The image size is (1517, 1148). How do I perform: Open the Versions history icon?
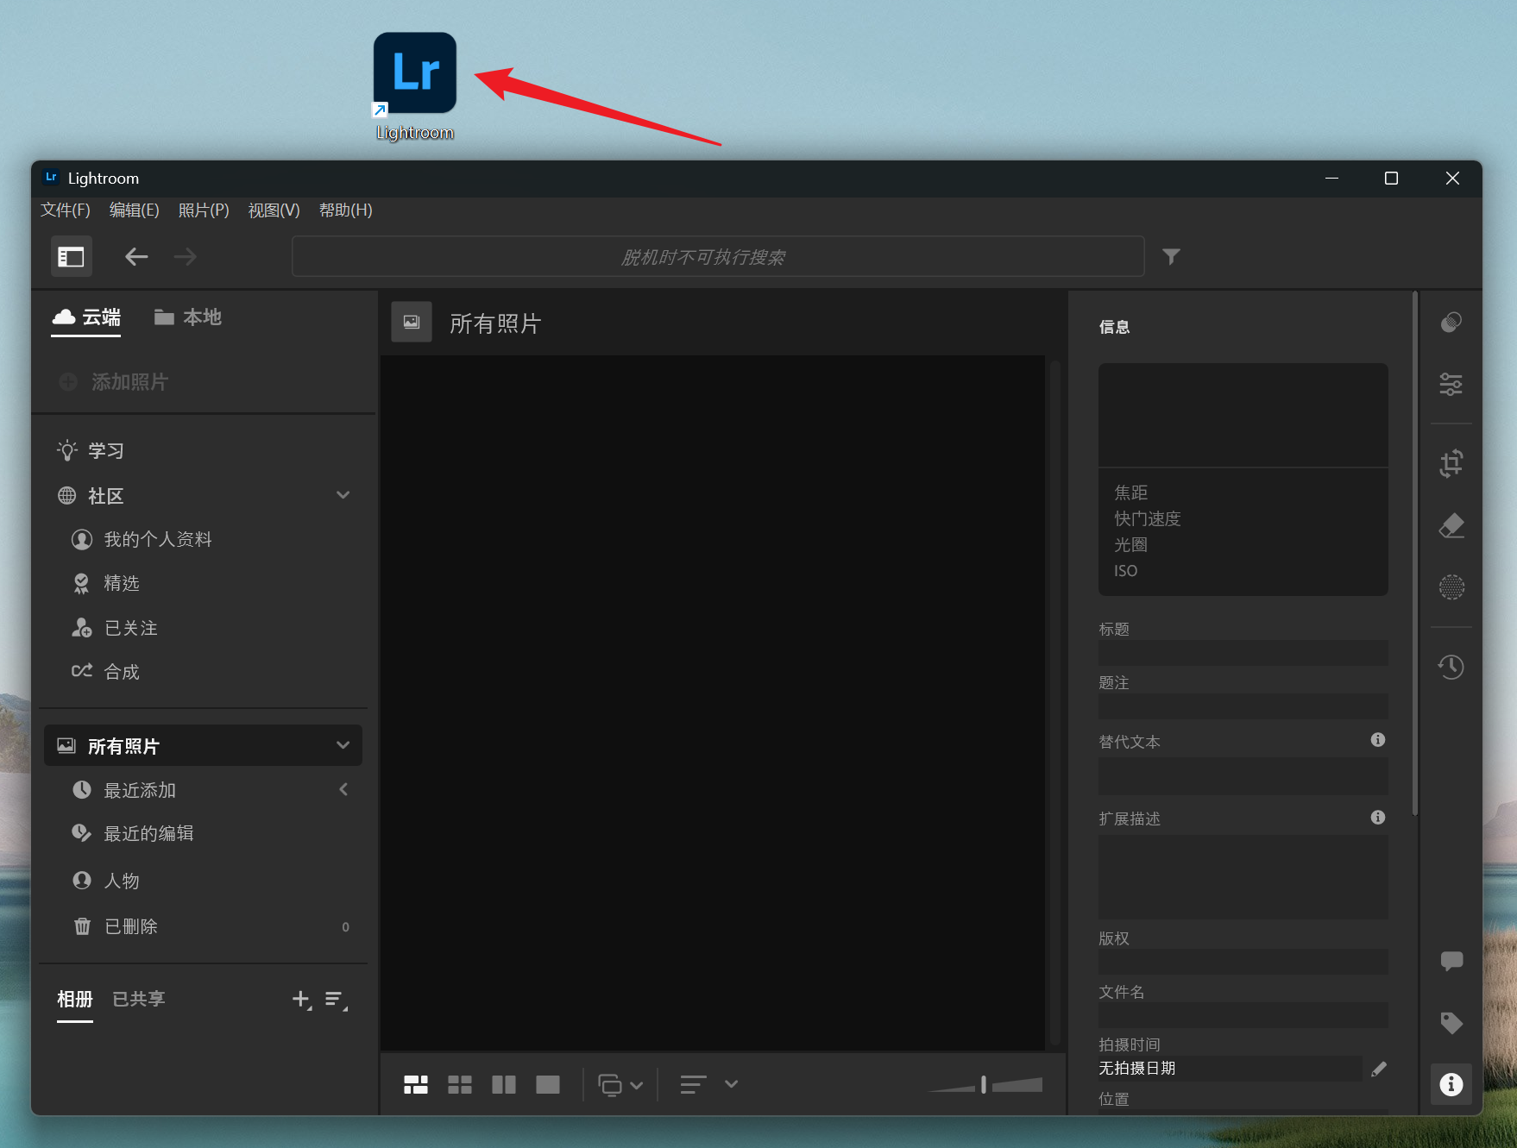tap(1451, 667)
